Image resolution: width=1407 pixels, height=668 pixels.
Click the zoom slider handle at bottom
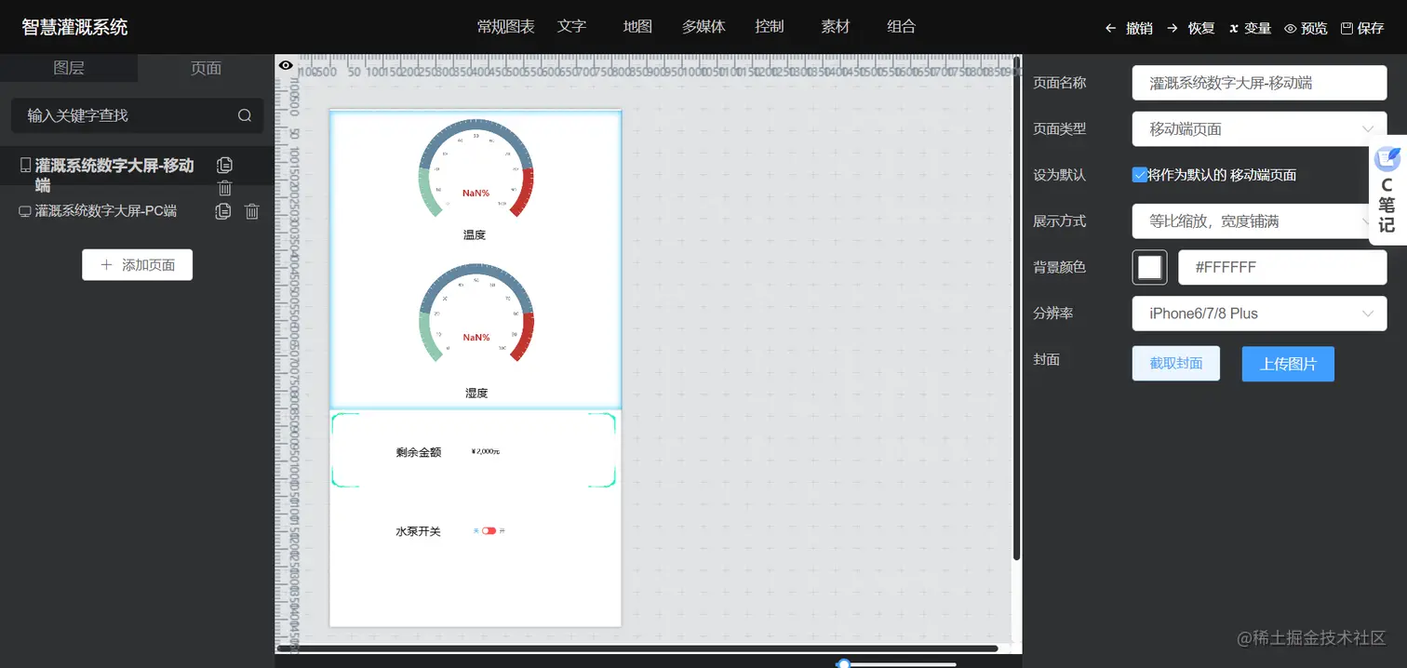pos(843,664)
